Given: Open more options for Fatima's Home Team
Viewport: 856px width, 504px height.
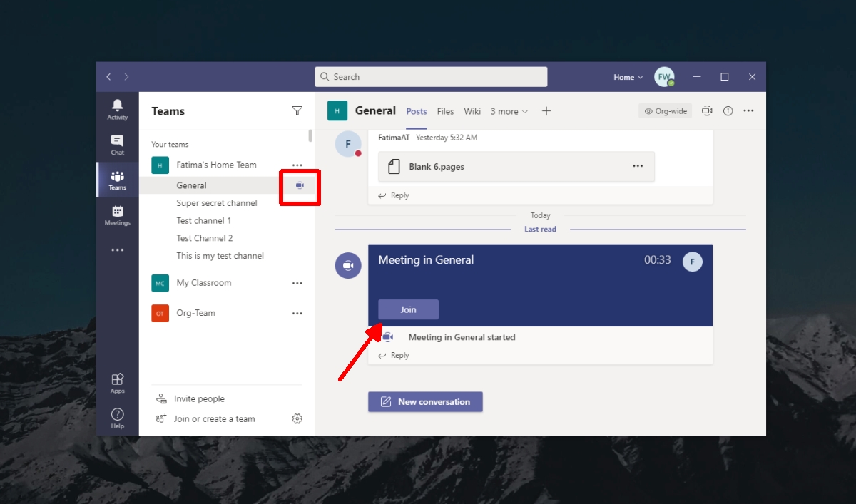Looking at the screenshot, I should pyautogui.click(x=297, y=165).
